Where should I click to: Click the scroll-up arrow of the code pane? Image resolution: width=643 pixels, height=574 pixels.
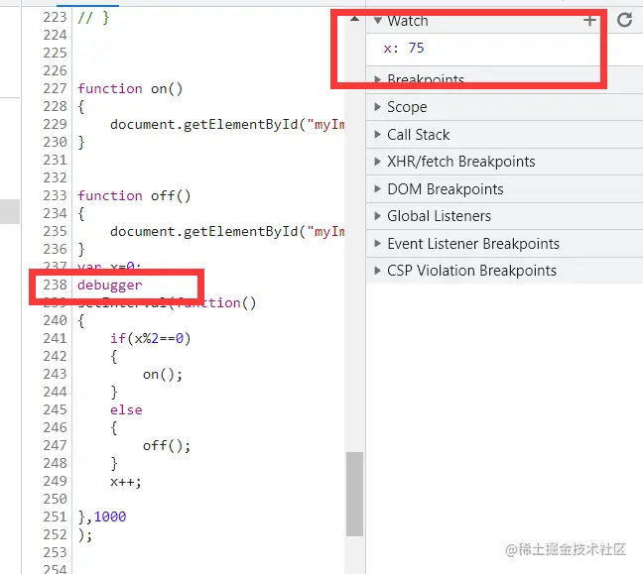(354, 19)
